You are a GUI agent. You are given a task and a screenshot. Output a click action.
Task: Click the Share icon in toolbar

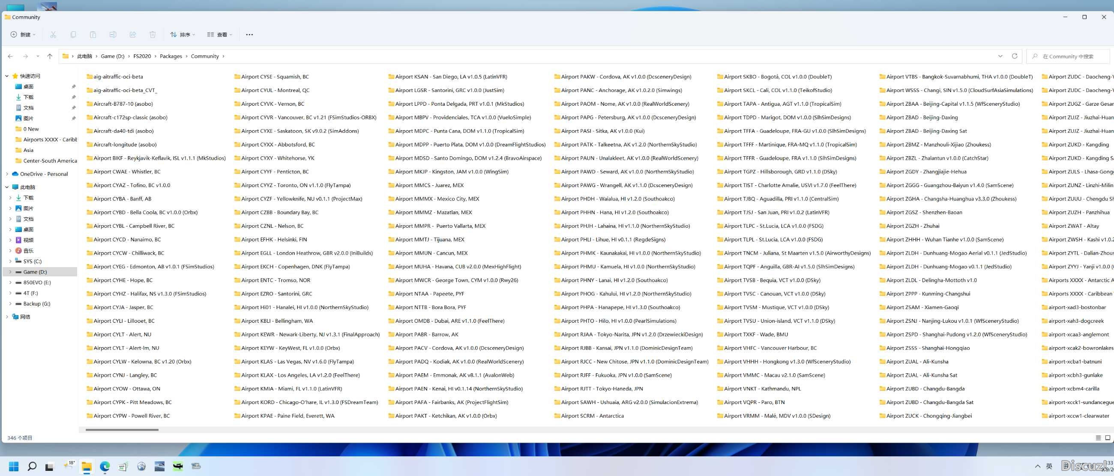(x=133, y=35)
